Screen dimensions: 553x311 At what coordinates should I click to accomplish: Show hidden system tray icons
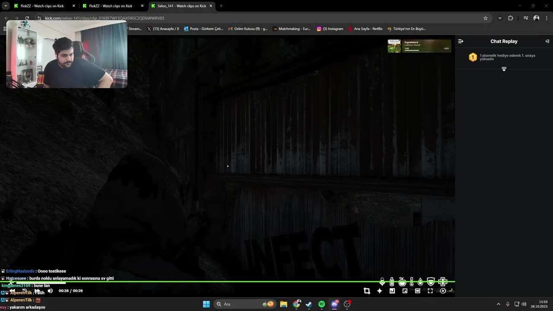(498, 304)
